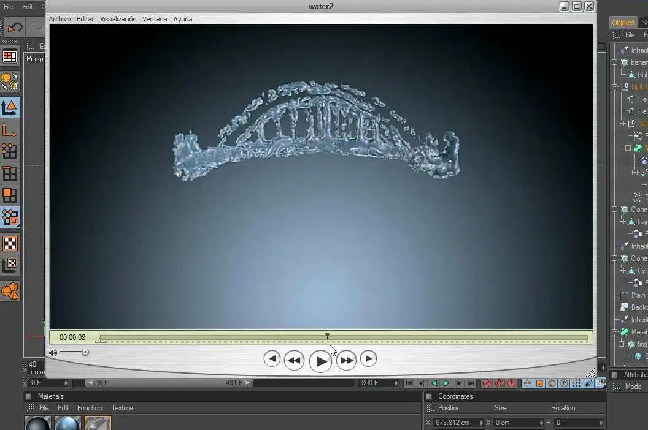Select the blue water material swatch

coord(67,423)
